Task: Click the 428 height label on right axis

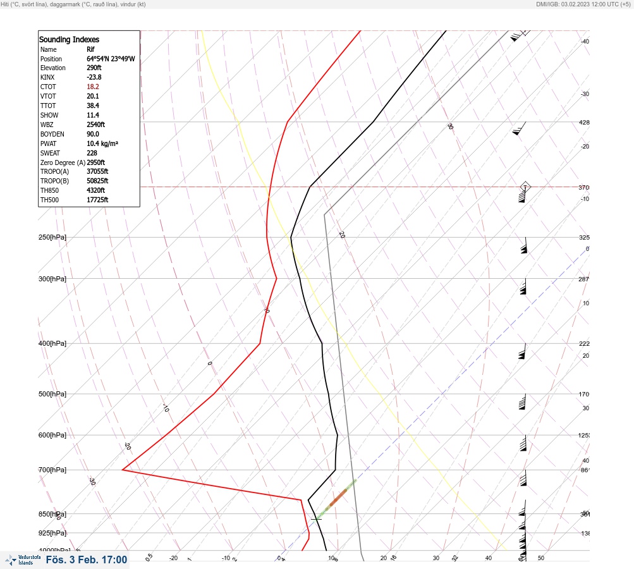Action: click(584, 122)
